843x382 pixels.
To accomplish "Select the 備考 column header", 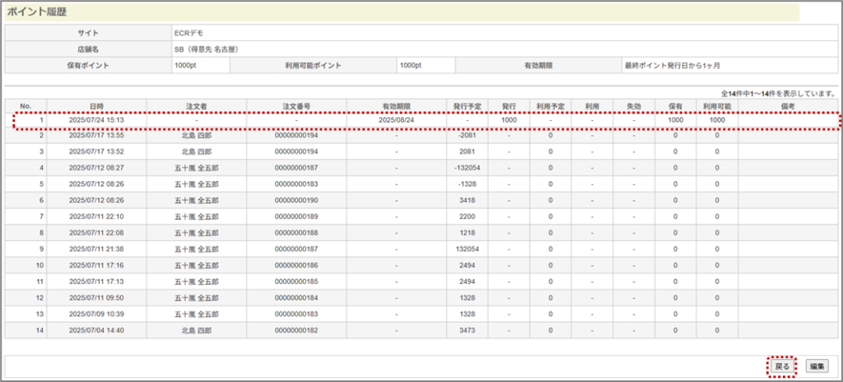I will click(785, 105).
